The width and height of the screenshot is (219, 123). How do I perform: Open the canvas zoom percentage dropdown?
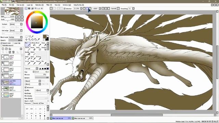(x=81, y=9)
